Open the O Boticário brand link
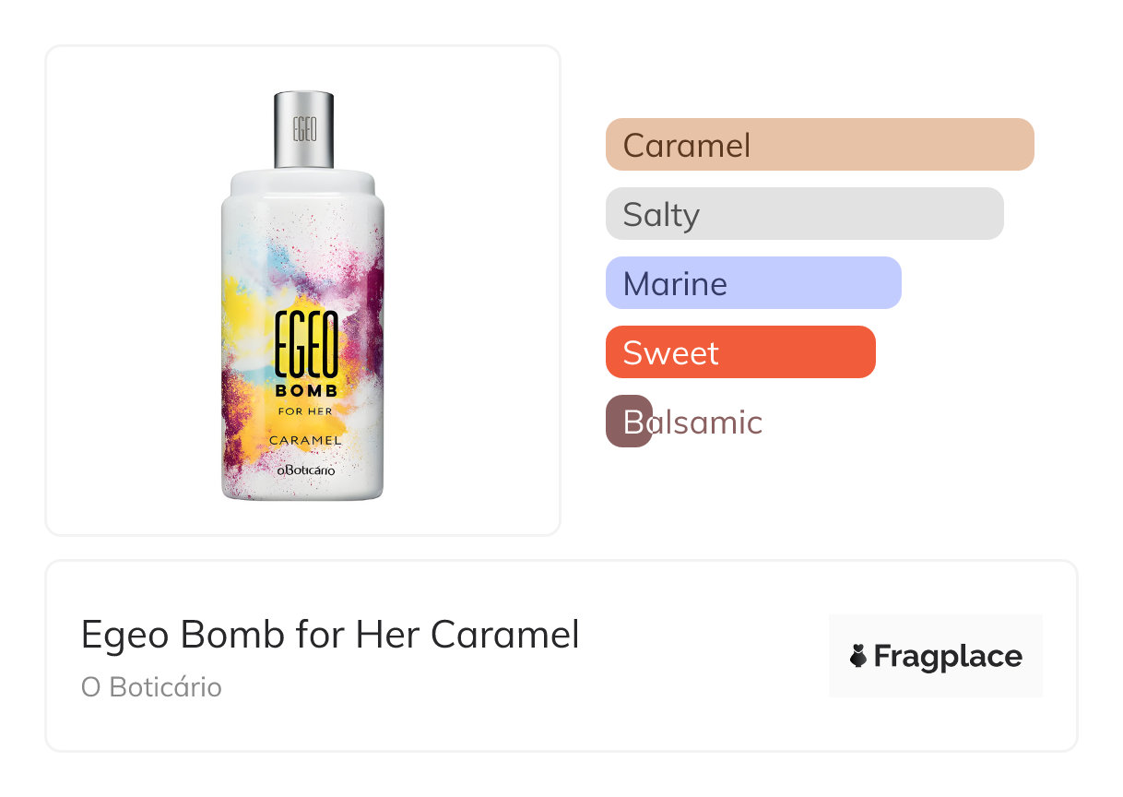The height and width of the screenshot is (797, 1123). [151, 687]
